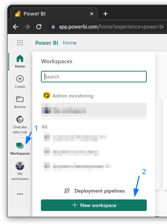Show more options ellipsis in sidebar
The height and width of the screenshot is (224, 167).
pos(20,194)
